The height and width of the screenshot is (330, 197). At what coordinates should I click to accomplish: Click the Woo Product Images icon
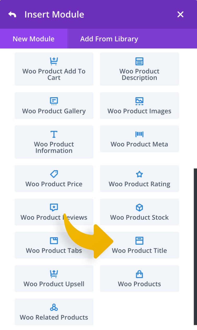[x=139, y=101]
